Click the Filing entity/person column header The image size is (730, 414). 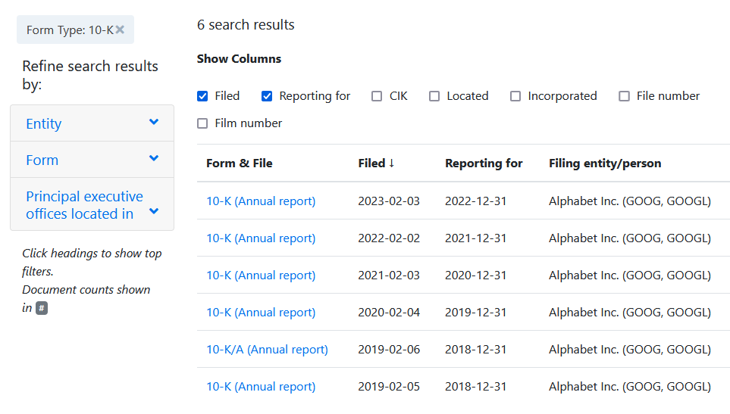click(x=605, y=163)
